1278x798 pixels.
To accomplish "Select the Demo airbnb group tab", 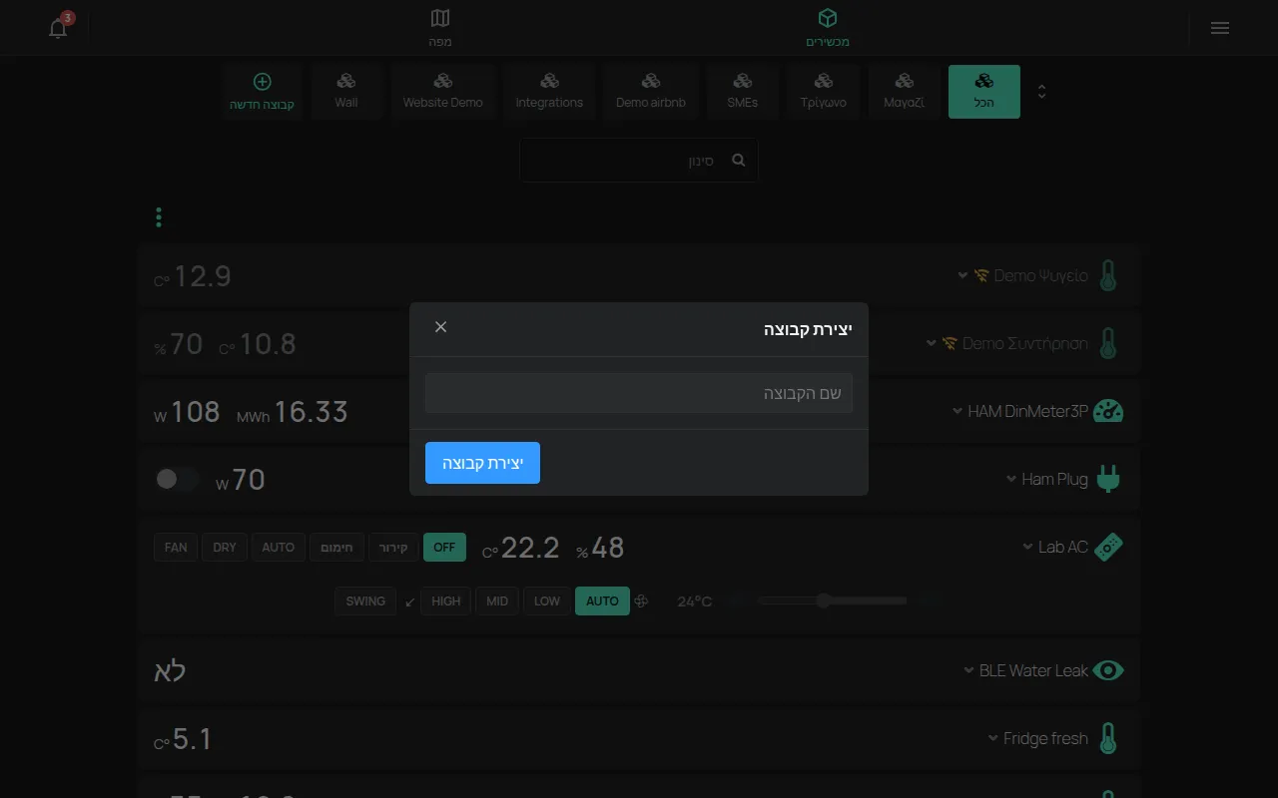I will tap(651, 92).
